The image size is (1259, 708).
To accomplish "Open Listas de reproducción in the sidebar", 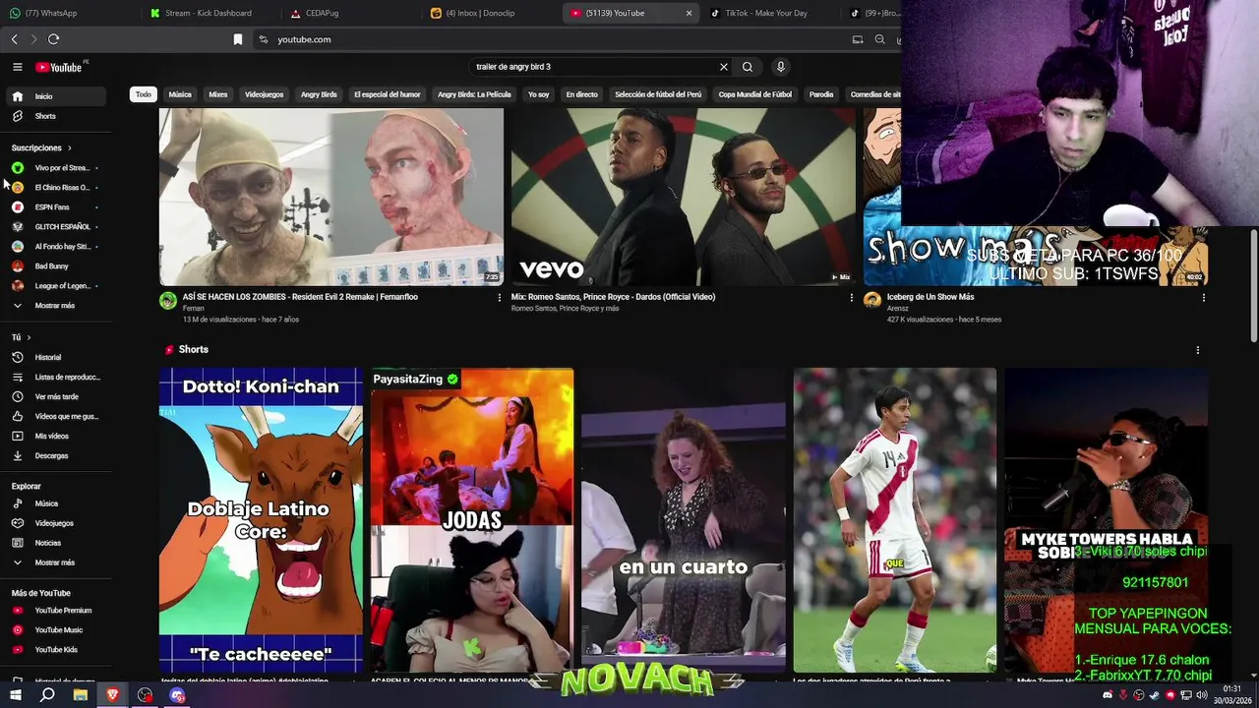I will click(55, 377).
